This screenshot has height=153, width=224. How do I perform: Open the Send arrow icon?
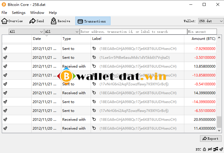32,21
